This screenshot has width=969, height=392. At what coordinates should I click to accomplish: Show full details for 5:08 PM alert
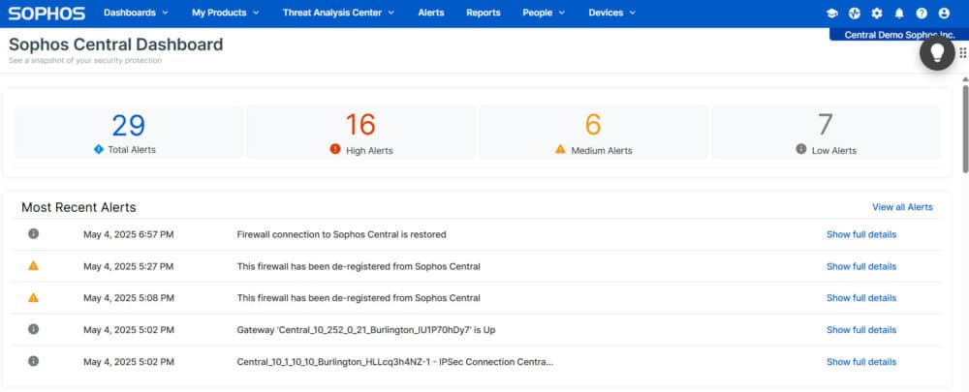pyautogui.click(x=861, y=298)
